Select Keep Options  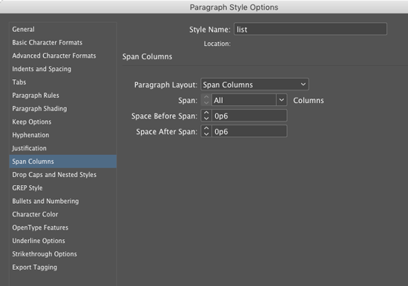point(63,122)
